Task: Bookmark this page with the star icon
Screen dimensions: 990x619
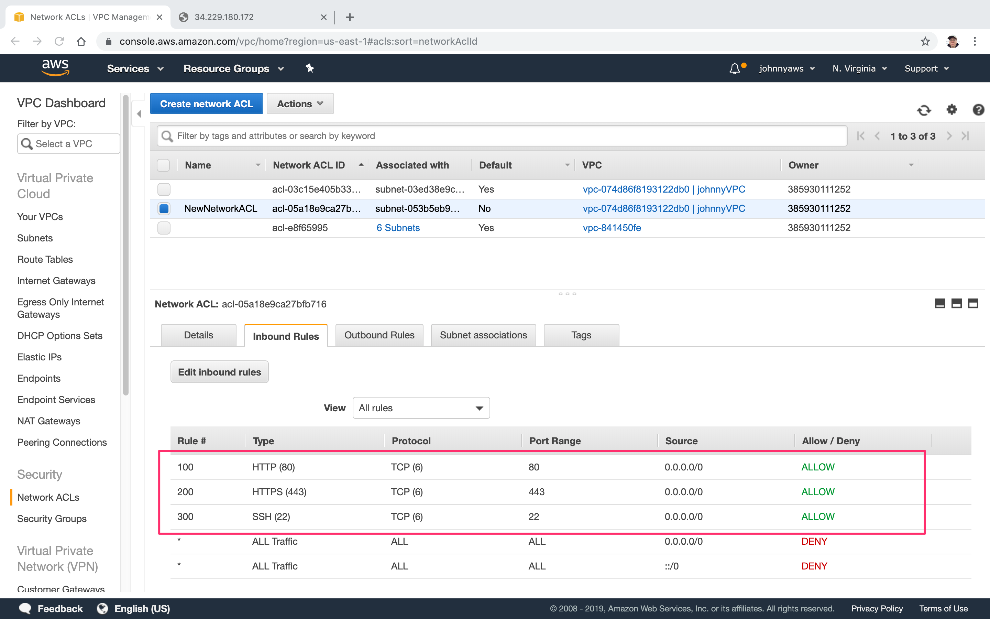Action: (925, 41)
